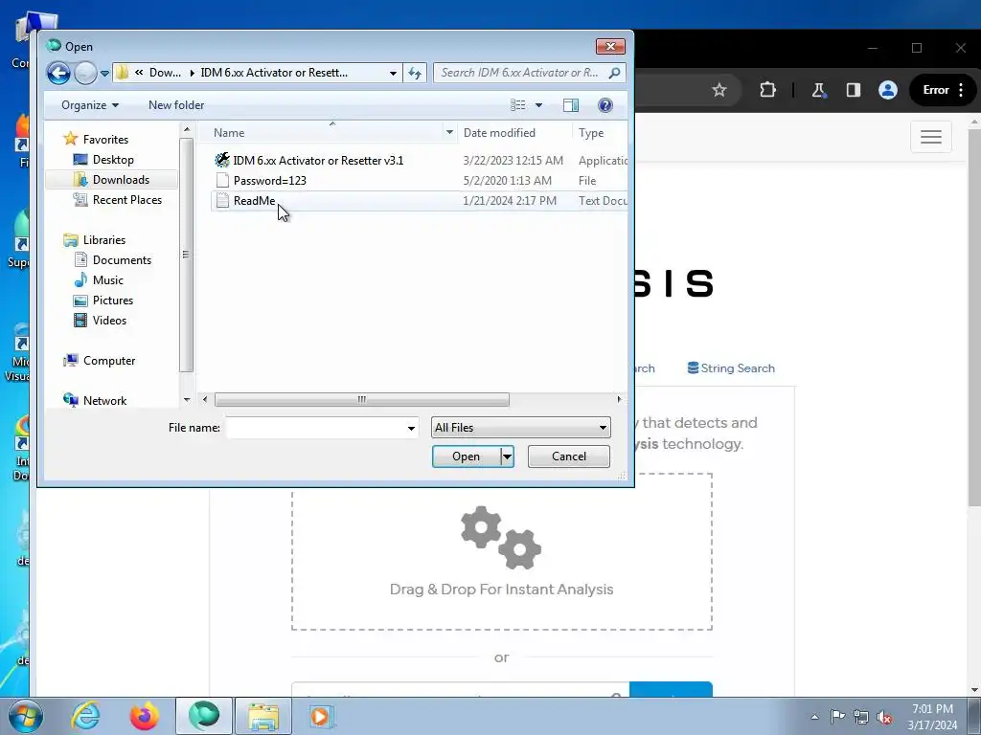Expand the File name dropdown arrow
This screenshot has height=735, width=981.
click(x=411, y=428)
